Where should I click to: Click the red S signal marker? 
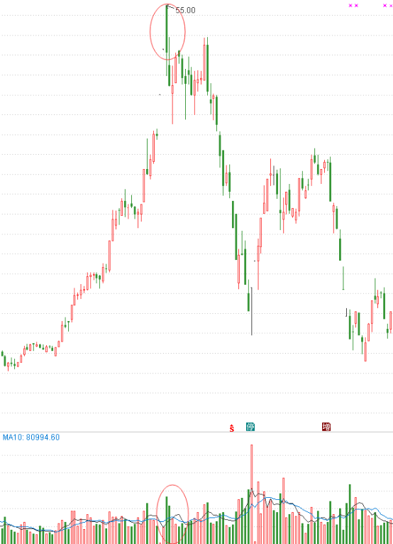tap(231, 428)
